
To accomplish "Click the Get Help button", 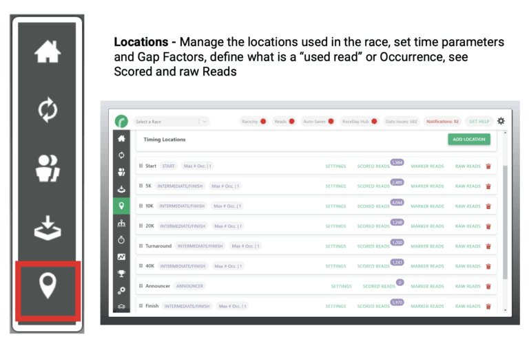I will pyautogui.click(x=478, y=121).
